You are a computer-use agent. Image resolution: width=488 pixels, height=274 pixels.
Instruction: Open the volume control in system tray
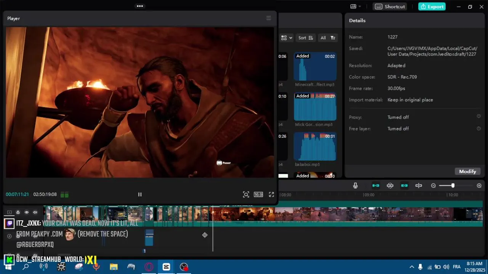tap(446, 267)
